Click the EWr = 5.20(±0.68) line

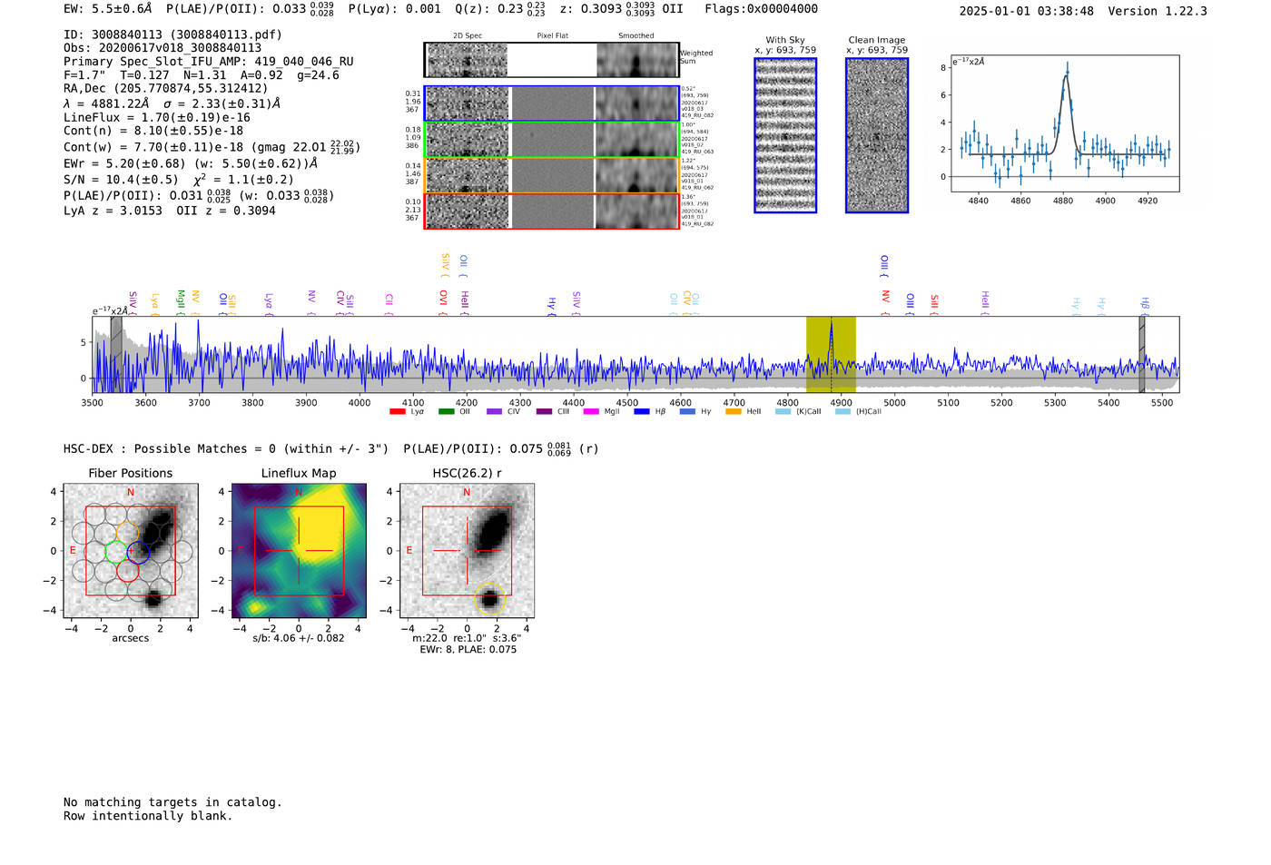coord(191,164)
